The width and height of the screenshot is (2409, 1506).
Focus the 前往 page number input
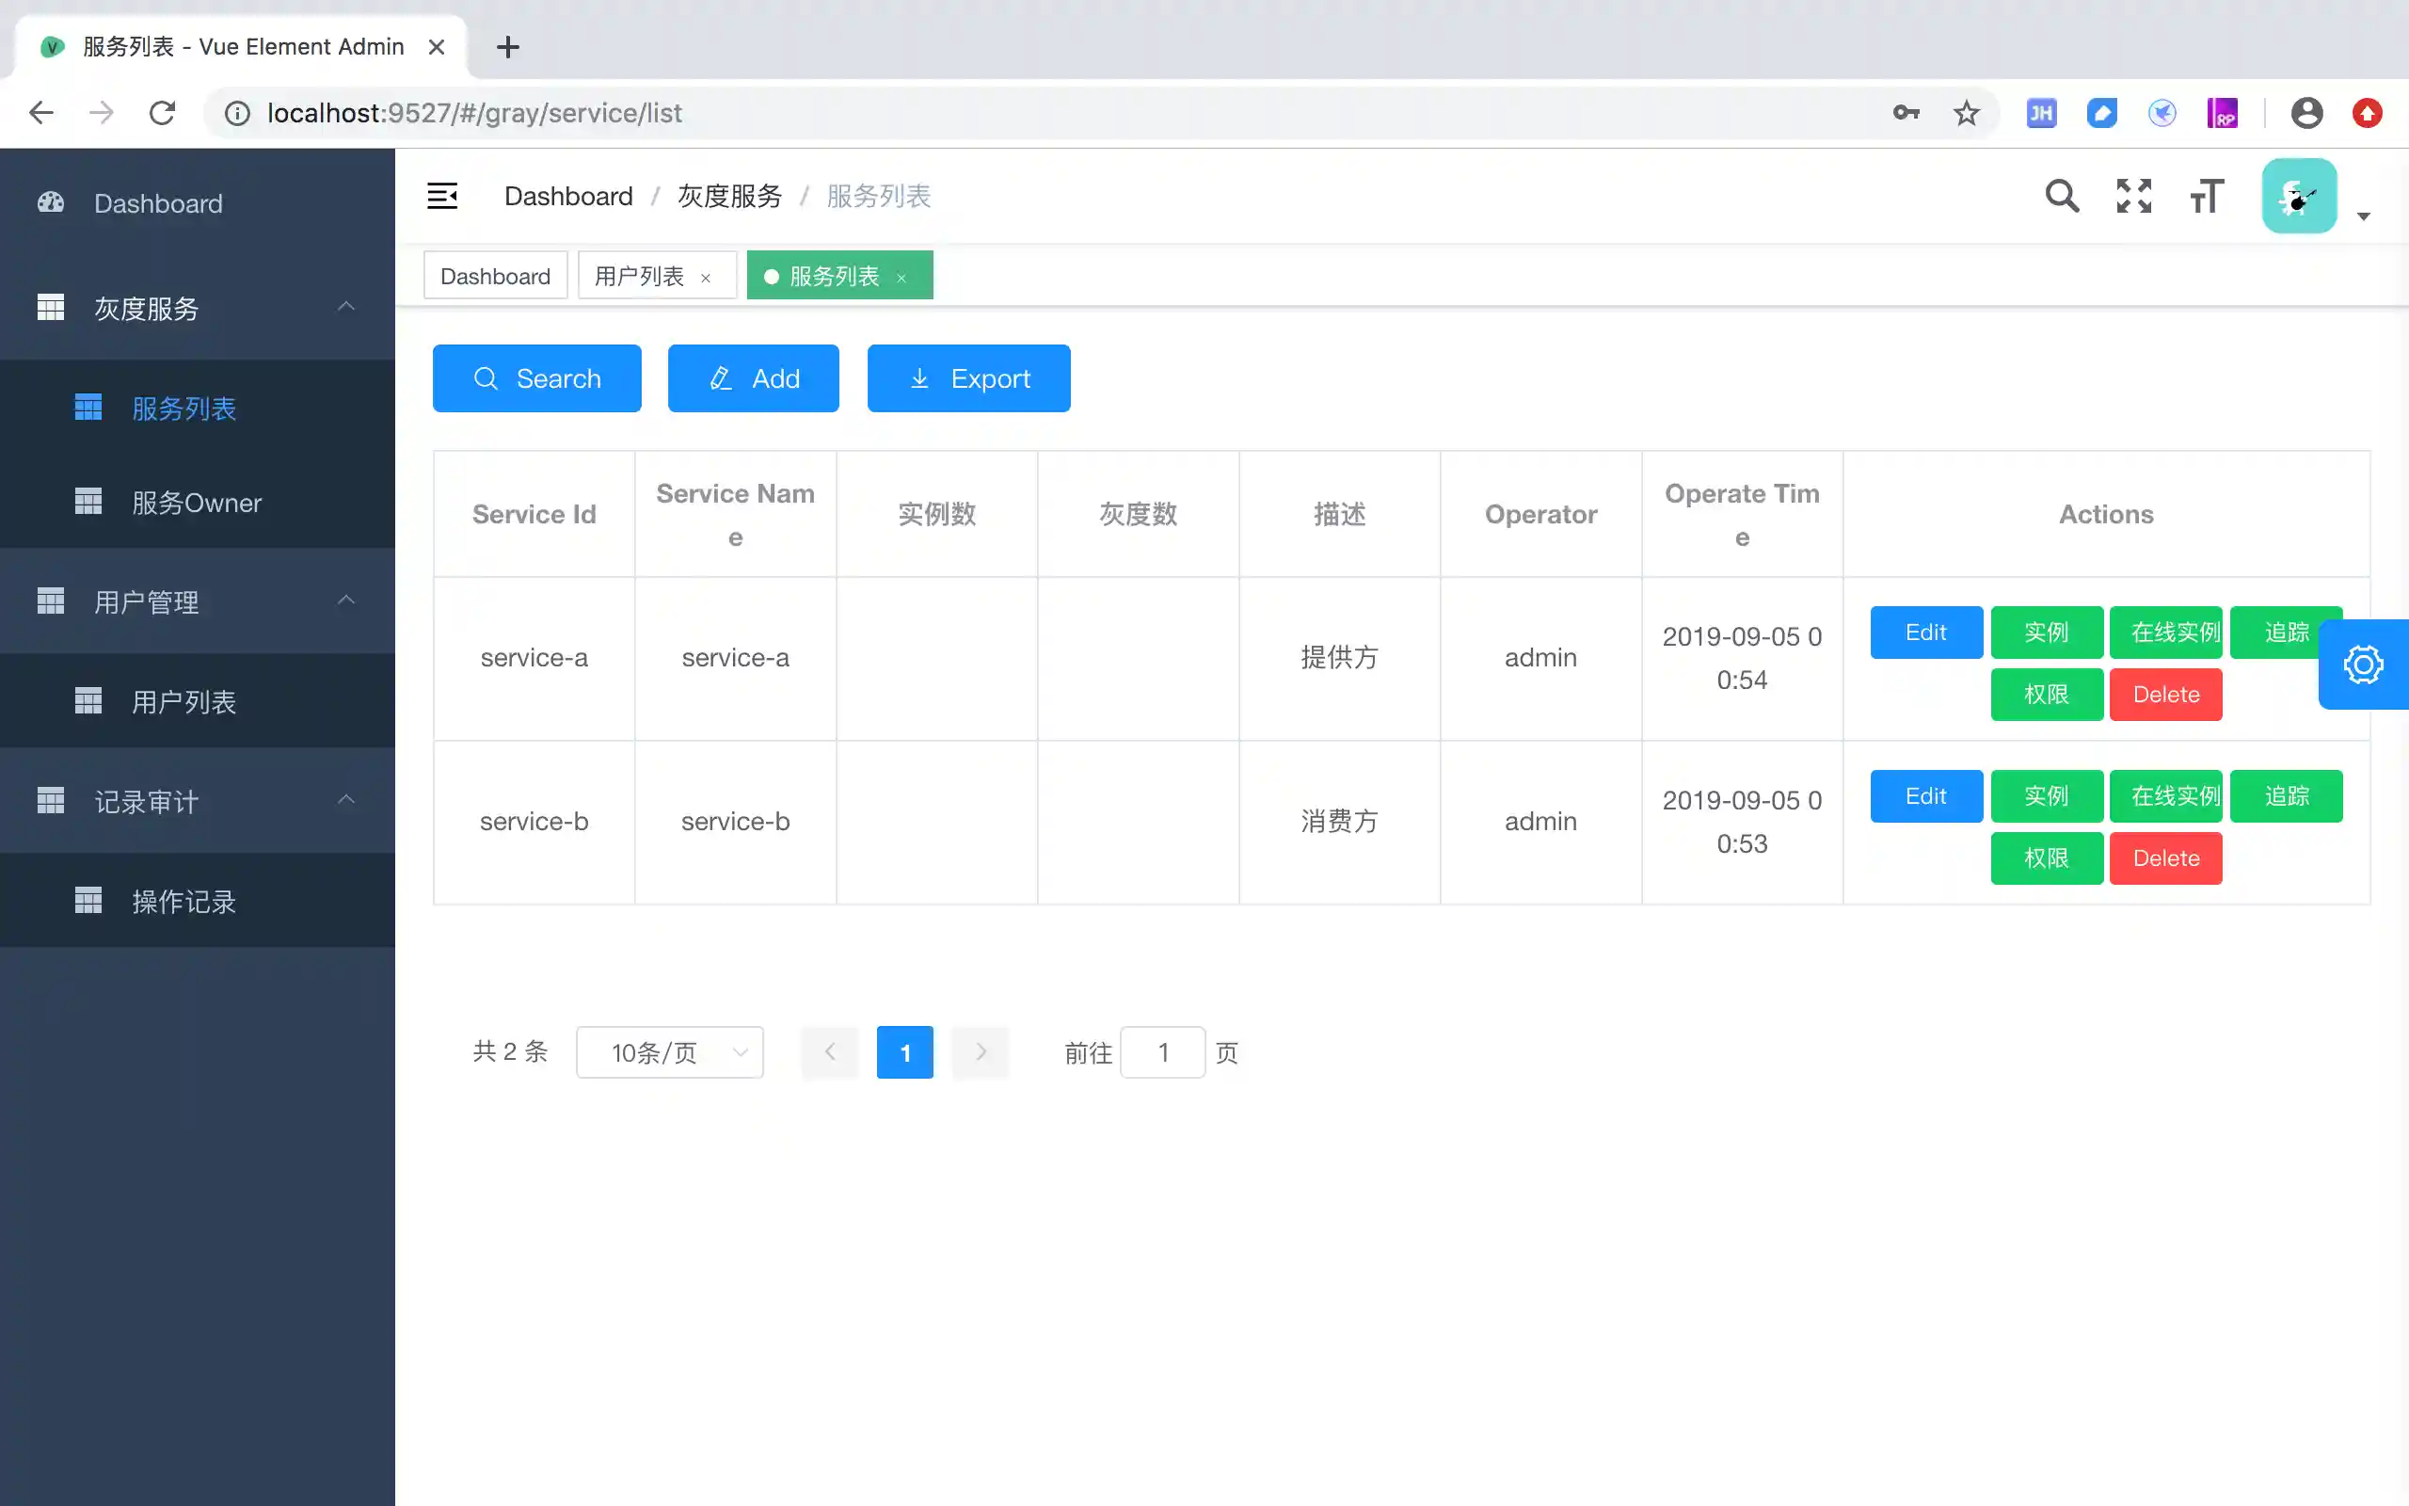tap(1162, 1053)
